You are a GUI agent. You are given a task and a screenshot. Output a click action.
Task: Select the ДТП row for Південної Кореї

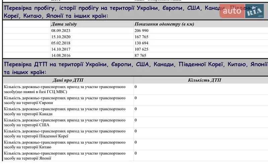136,134
